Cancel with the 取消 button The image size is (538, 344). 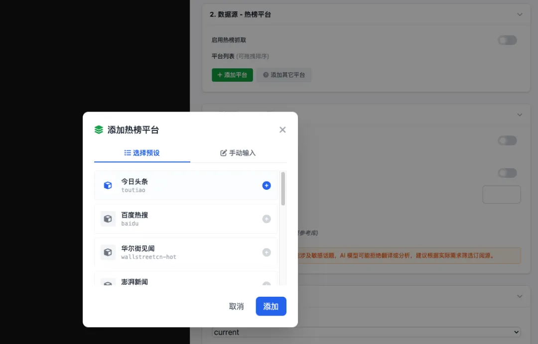point(237,306)
